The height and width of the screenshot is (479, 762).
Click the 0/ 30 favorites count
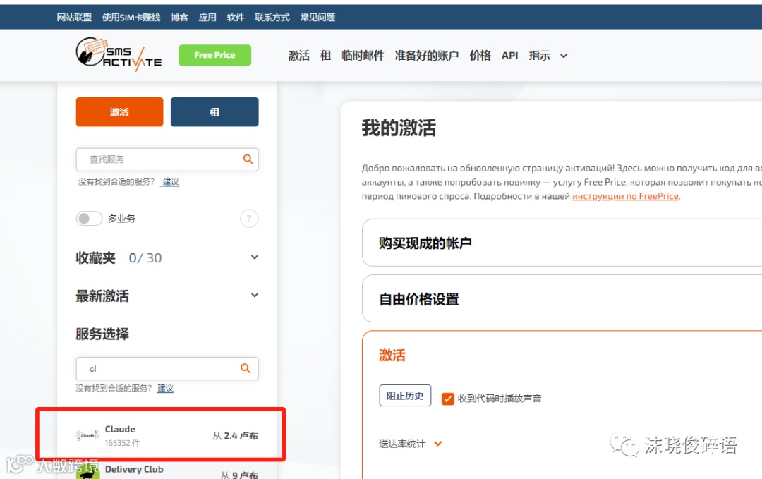[145, 258]
